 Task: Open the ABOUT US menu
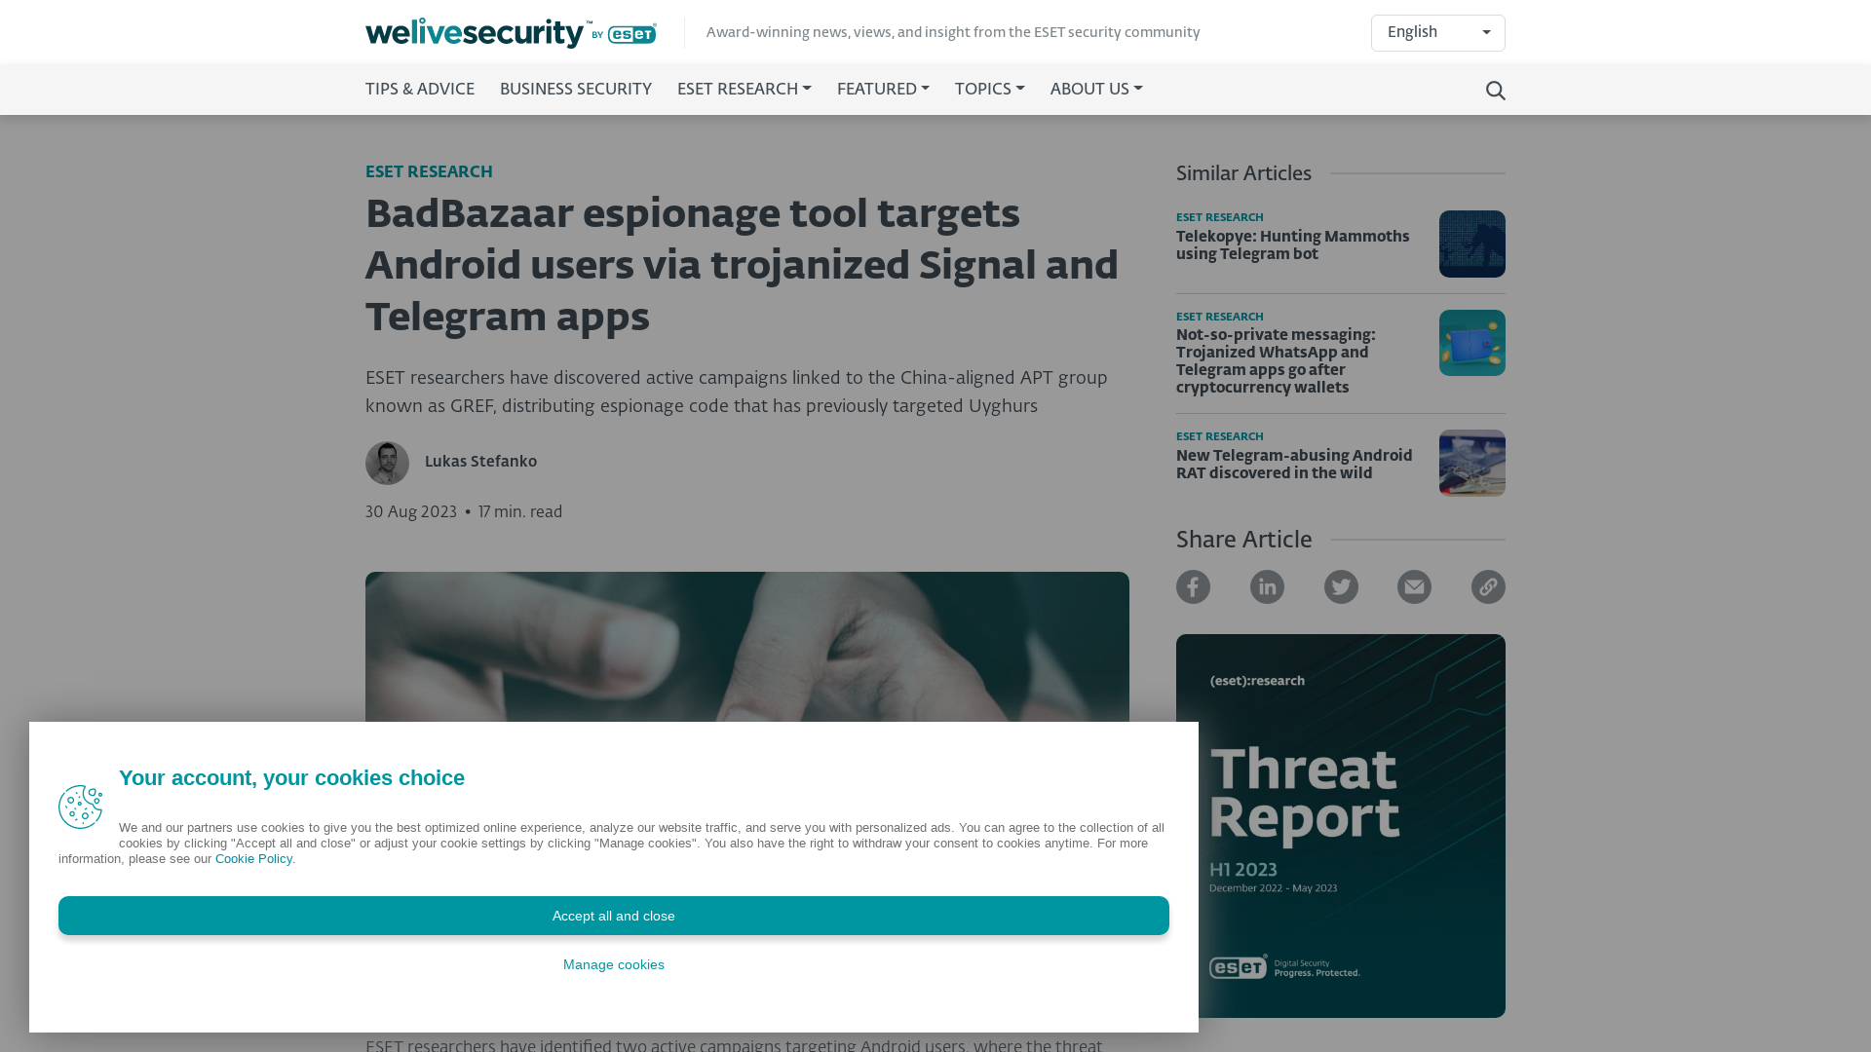tap(1095, 90)
